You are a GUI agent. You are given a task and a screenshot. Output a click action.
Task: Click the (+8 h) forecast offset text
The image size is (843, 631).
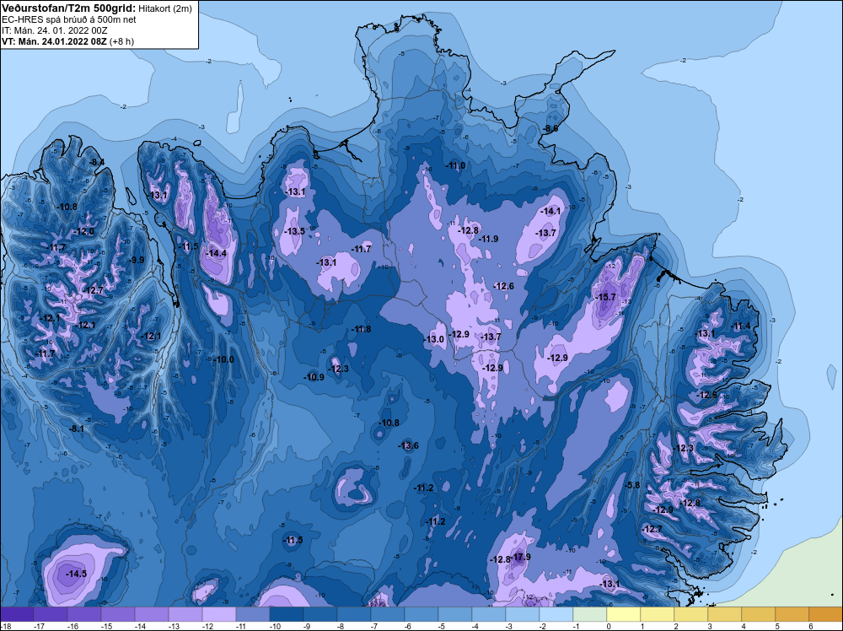[x=121, y=41]
